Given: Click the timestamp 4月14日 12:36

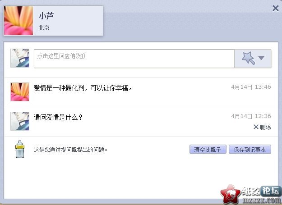Looking at the screenshot, I should pyautogui.click(x=251, y=116).
